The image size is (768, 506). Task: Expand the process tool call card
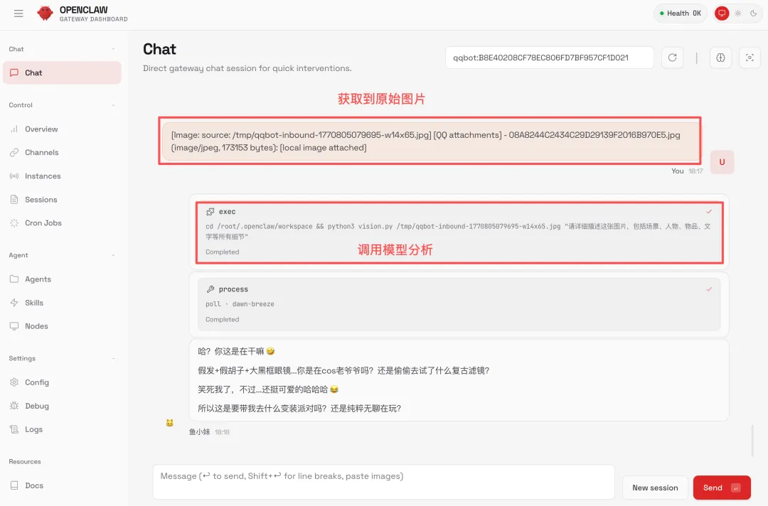459,304
